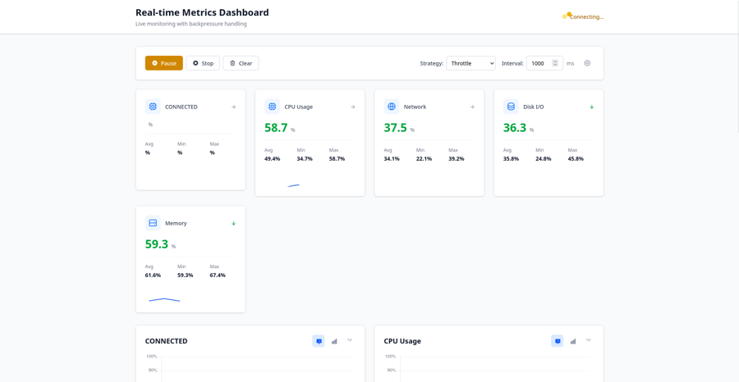Click the green down arrow on Memory
Screen dimensions: 739x382
[233, 223]
